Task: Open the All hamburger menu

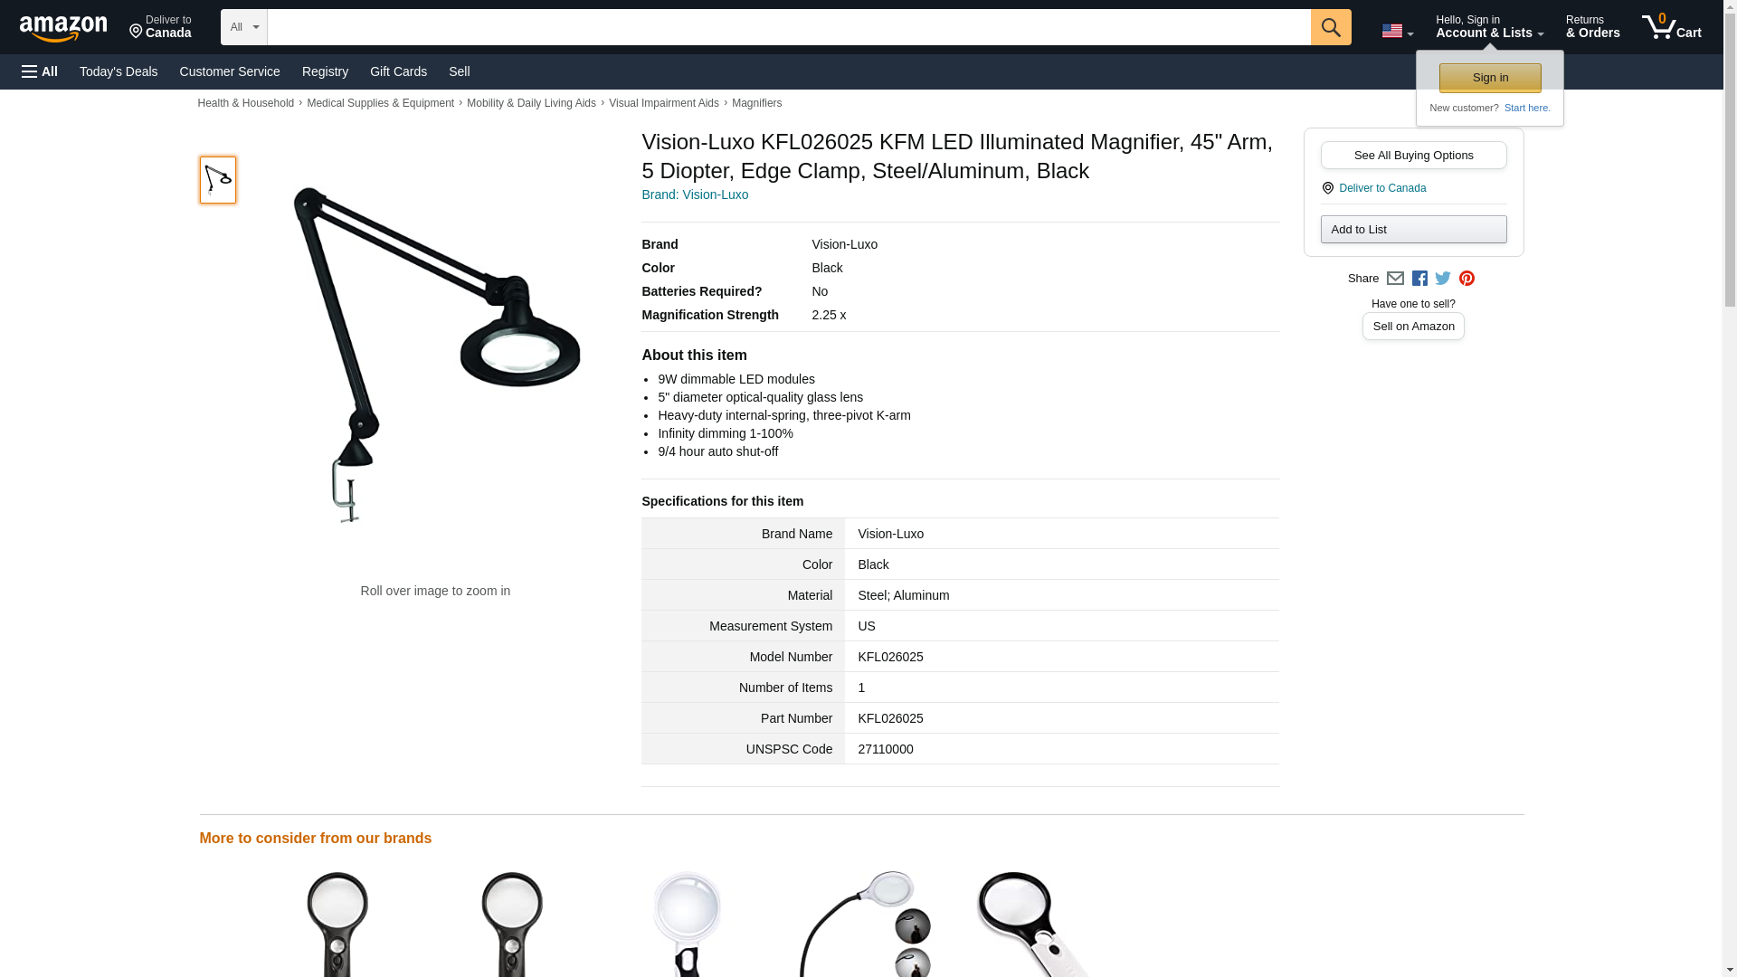Action: point(40,71)
